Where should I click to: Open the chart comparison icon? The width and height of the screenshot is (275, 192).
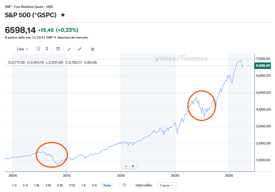[38, 49]
